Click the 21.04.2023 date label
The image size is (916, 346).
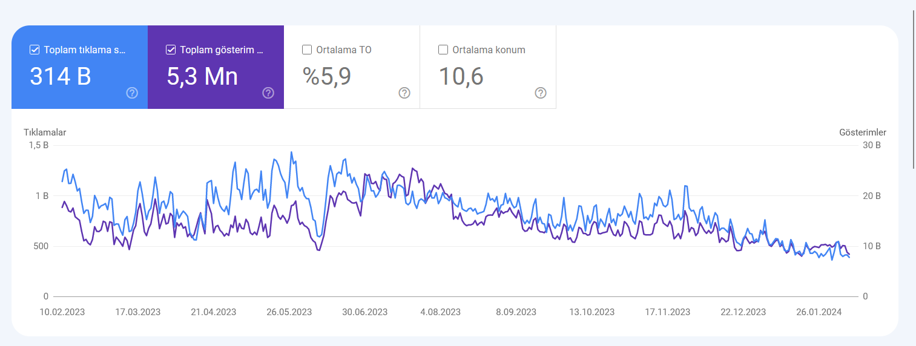point(214,312)
